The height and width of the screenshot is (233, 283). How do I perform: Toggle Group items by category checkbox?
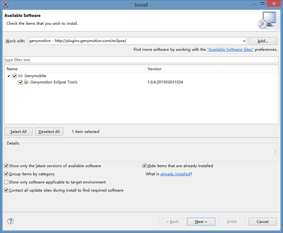(6, 174)
